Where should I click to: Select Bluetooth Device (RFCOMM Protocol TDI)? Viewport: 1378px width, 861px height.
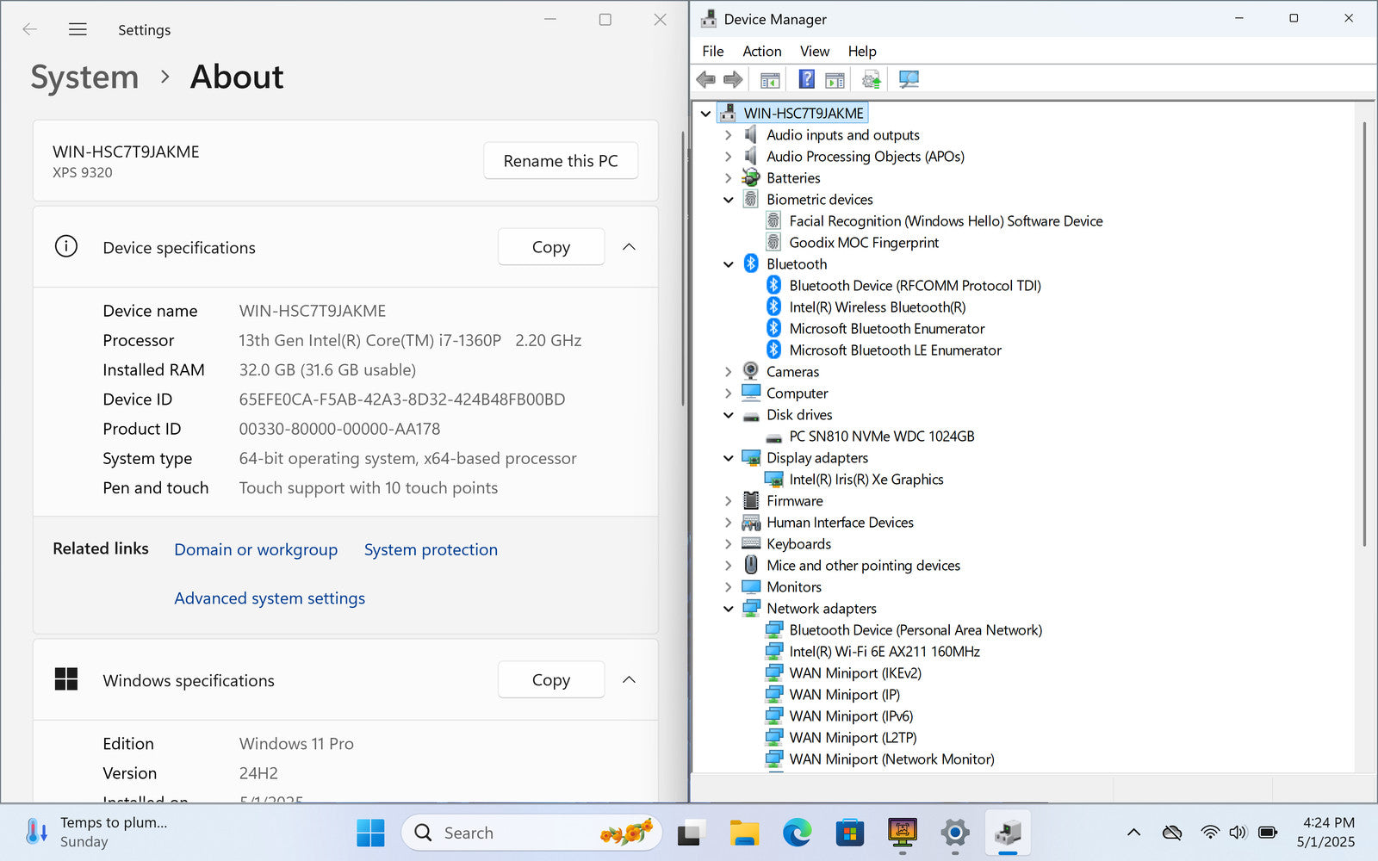point(915,286)
